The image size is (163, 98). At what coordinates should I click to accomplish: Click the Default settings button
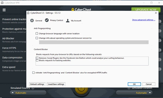(x=37, y=84)
